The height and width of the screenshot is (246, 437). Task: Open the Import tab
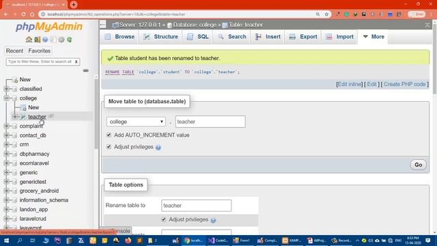tap(340, 37)
